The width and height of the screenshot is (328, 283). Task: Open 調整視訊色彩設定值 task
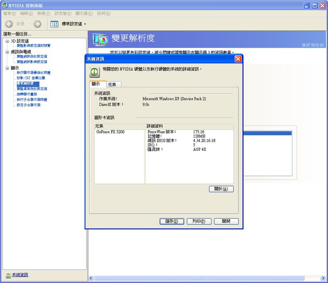pos(32,56)
